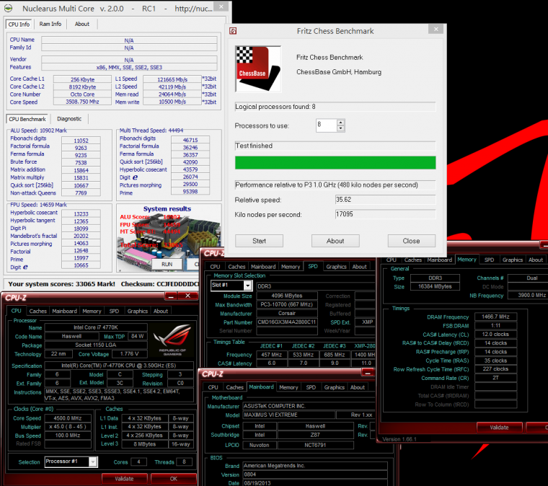This screenshot has width=548, height=486.
Task: Close Fritz Chess Benchmark with title X
Action: (436, 29)
